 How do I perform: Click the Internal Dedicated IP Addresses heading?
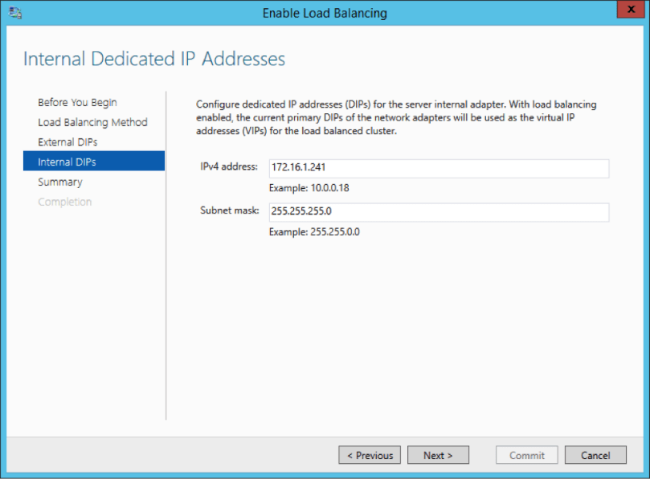point(154,59)
